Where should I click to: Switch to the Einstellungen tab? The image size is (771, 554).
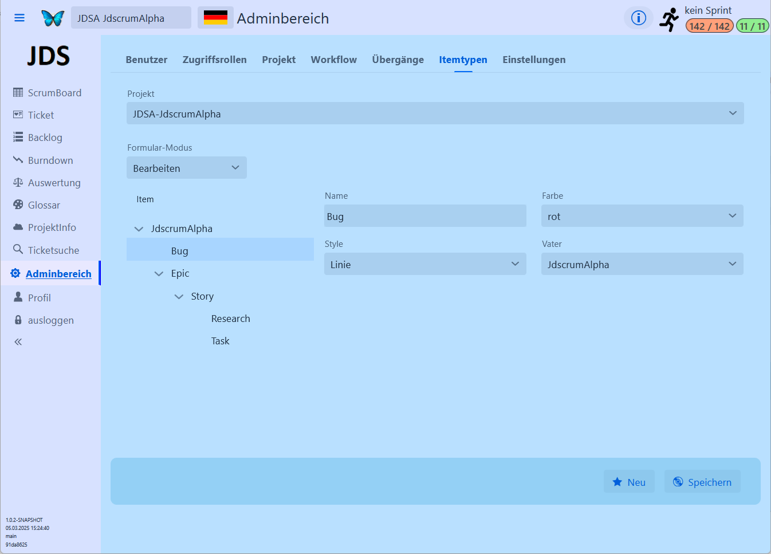click(534, 60)
